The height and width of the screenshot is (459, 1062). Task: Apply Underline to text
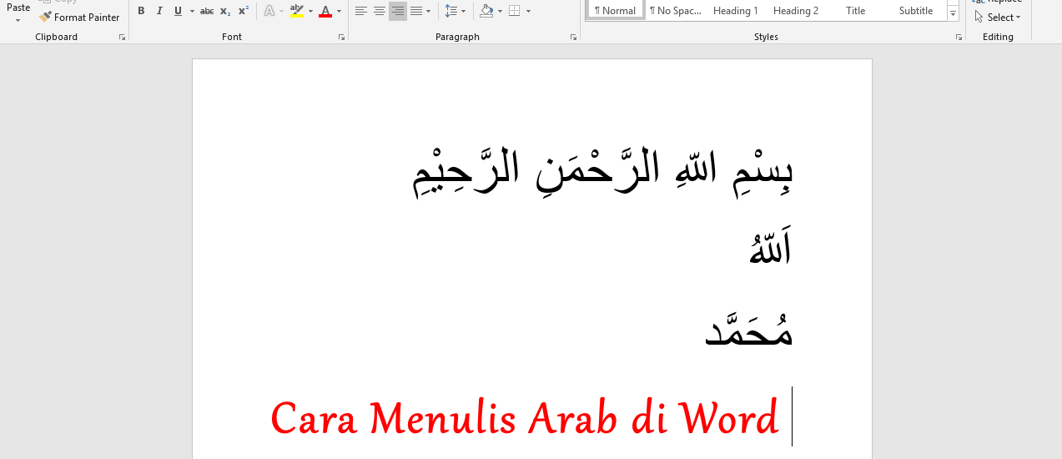click(178, 11)
